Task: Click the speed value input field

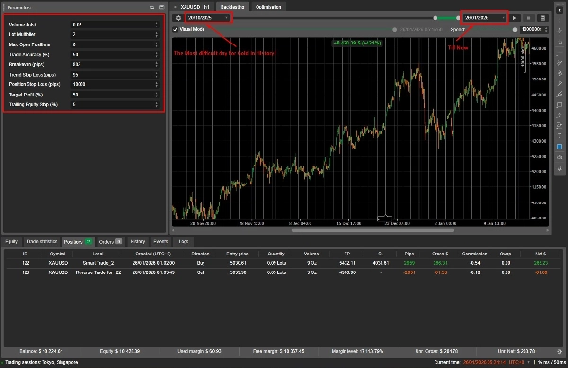Action: (534, 29)
